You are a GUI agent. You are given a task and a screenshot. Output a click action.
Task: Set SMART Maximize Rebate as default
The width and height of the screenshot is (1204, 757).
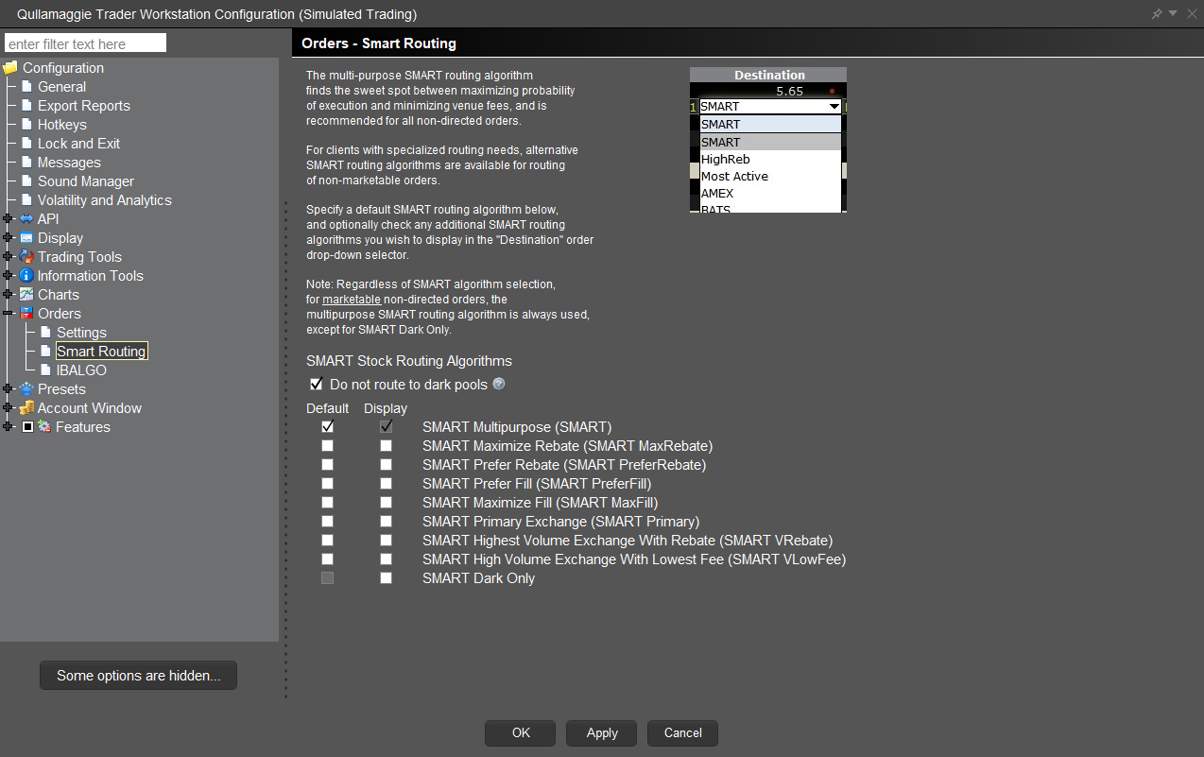click(327, 446)
